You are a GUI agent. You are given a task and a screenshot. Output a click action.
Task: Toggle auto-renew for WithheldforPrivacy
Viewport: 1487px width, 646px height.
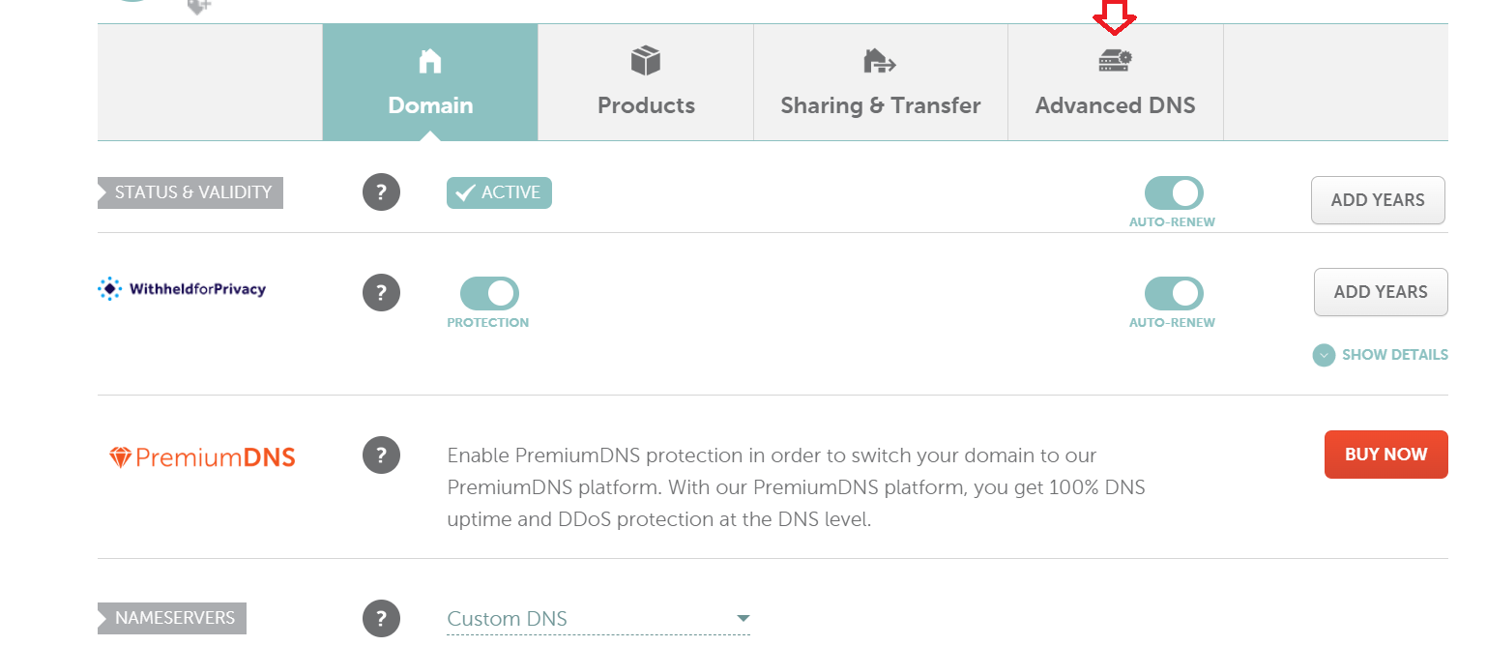[1174, 293]
